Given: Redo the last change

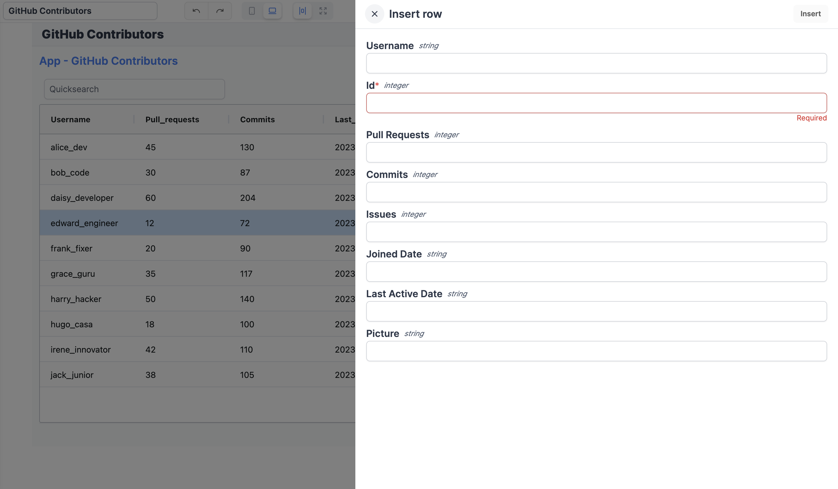Looking at the screenshot, I should point(220,11).
